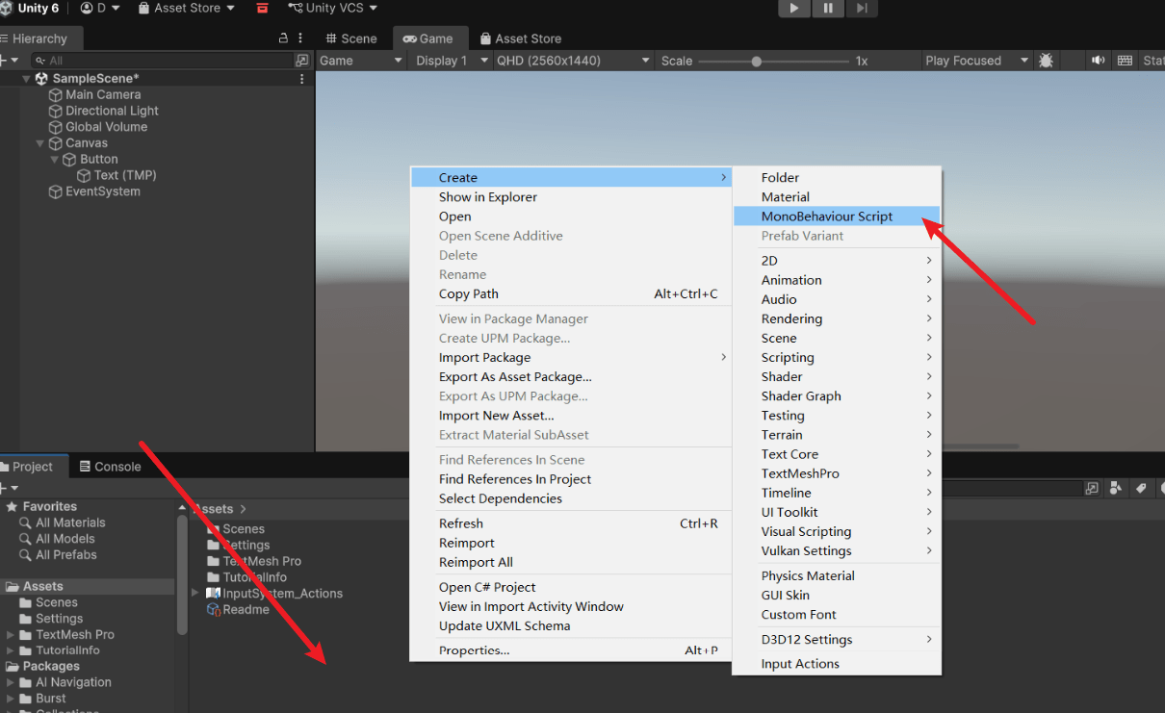Click the Pause button
Screen dimensions: 1165x713
tap(828, 8)
